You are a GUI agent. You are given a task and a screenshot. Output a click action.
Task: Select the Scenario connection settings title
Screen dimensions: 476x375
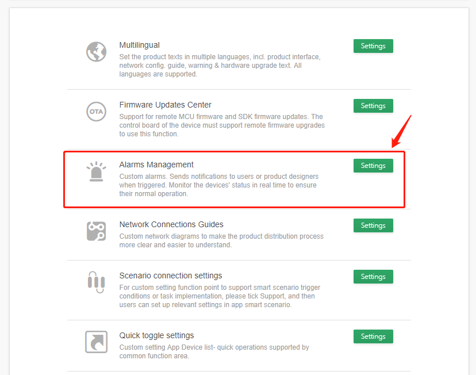171,275
